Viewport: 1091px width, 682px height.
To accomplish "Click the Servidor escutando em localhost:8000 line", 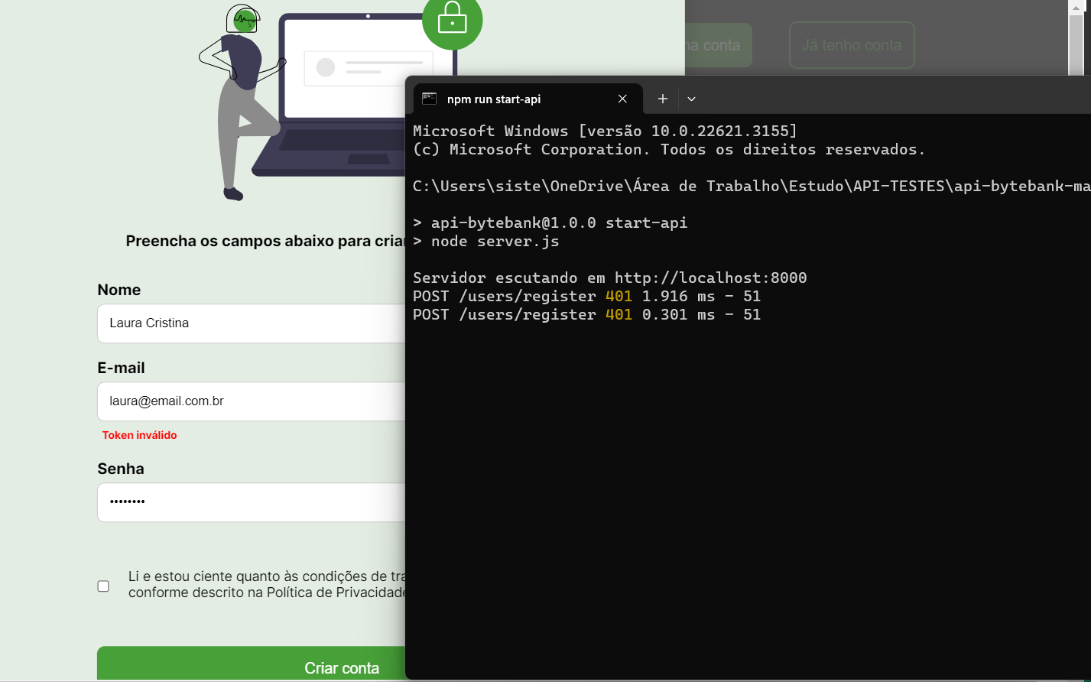I will [610, 278].
